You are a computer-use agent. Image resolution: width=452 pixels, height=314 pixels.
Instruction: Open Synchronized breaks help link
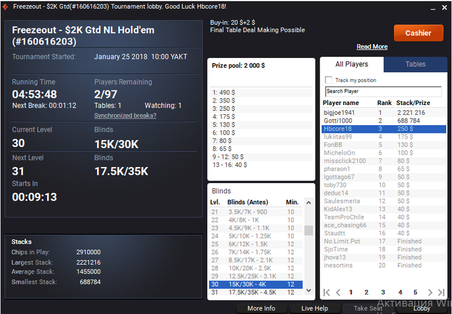point(125,115)
